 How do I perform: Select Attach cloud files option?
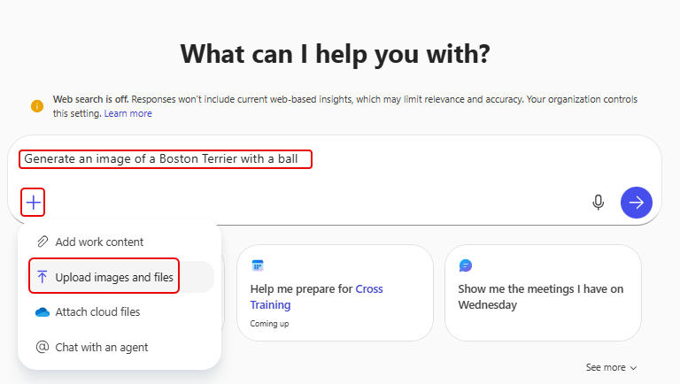click(x=97, y=312)
